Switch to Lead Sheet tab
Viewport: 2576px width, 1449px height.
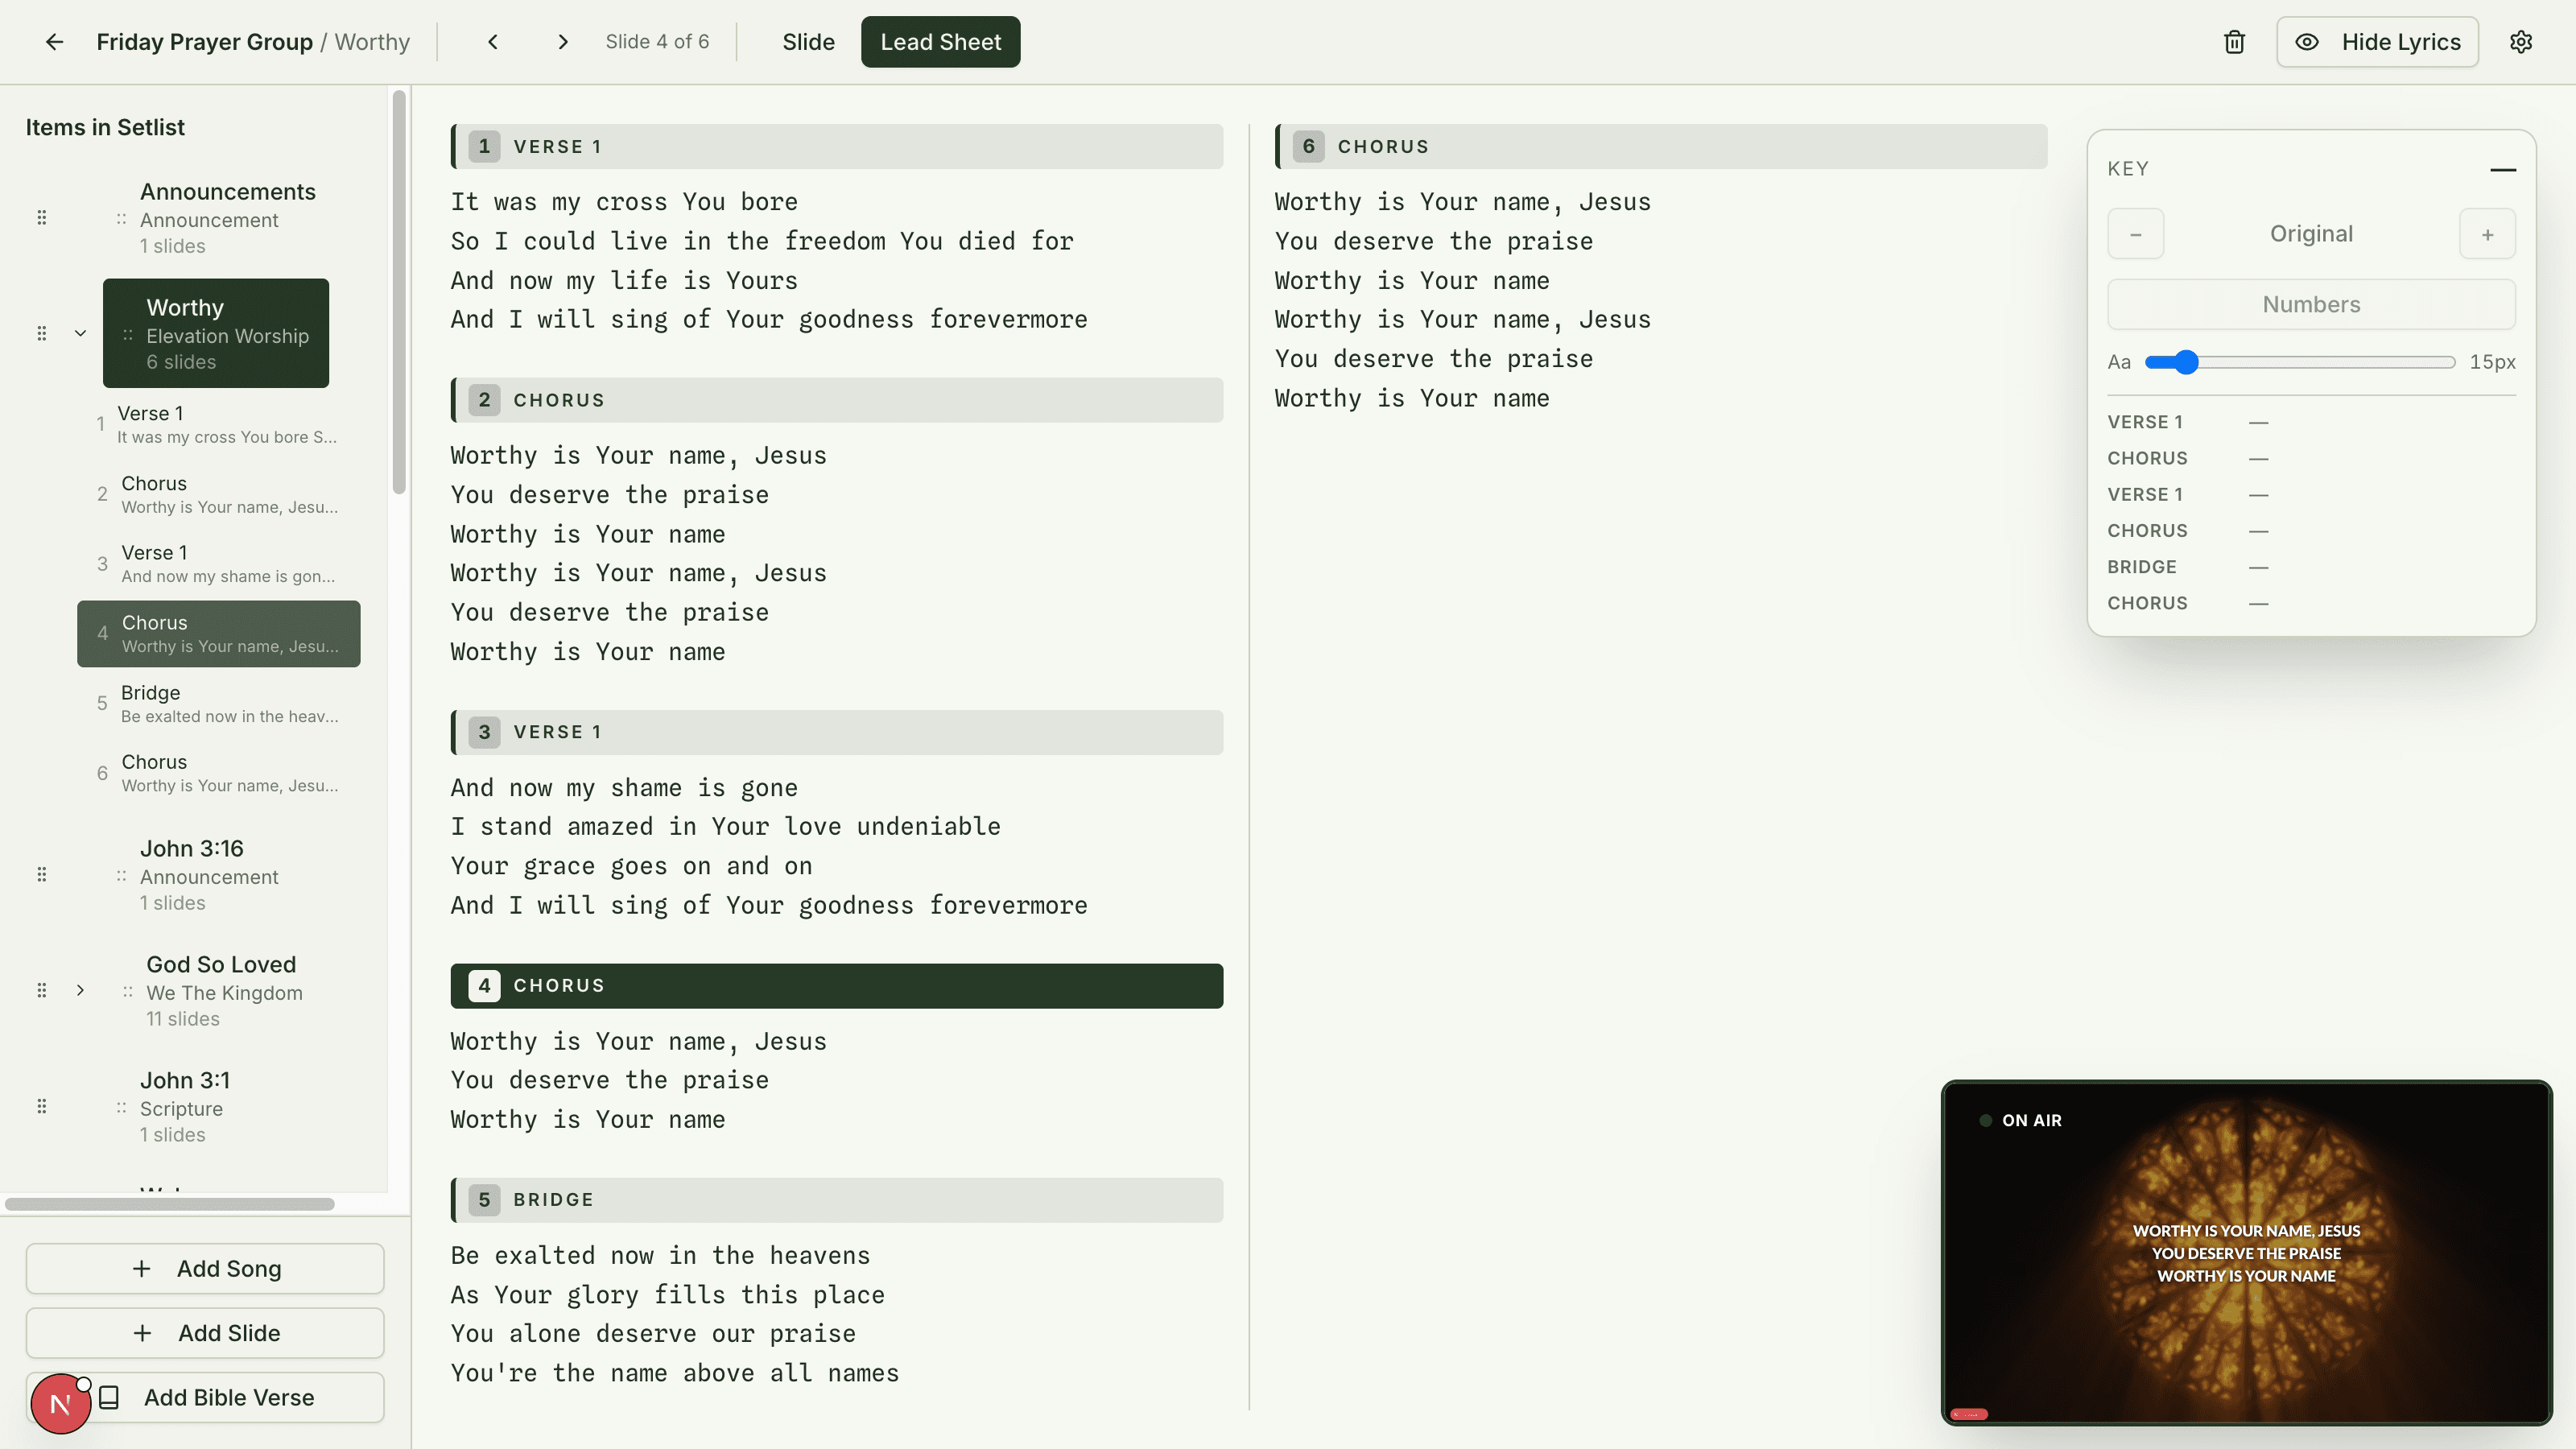940,42
